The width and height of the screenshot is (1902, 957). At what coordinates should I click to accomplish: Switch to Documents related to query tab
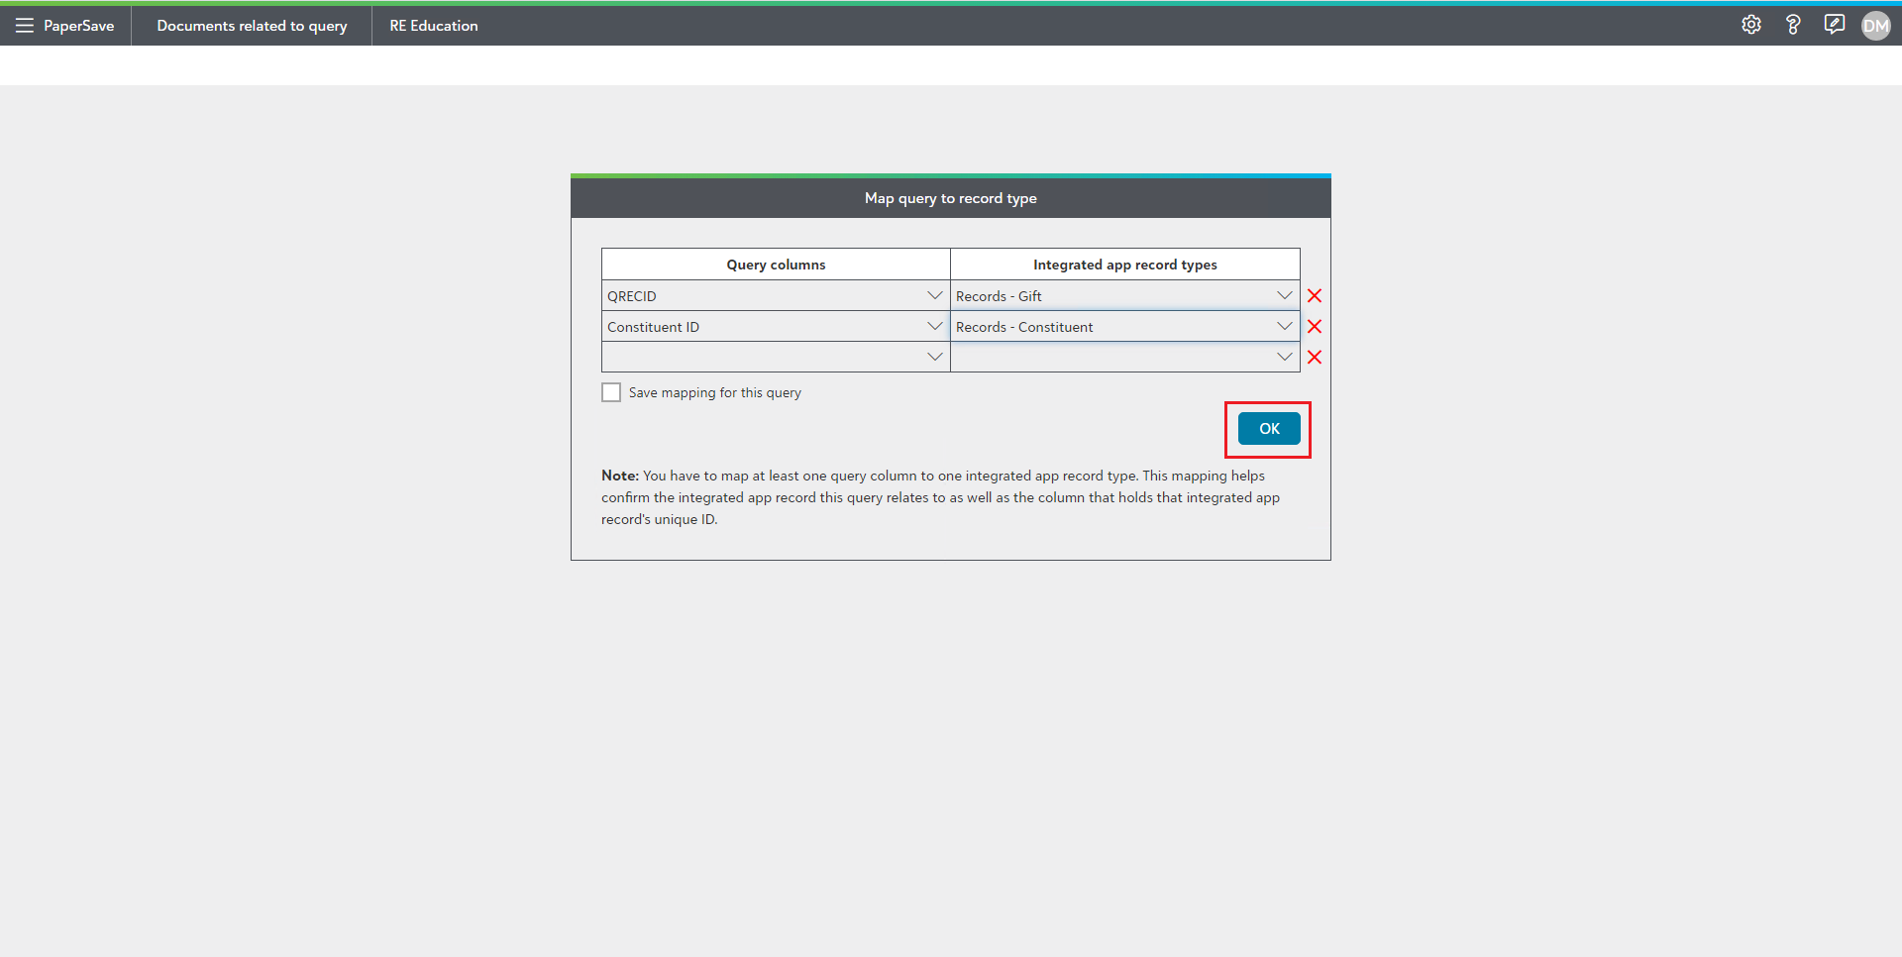252,26
